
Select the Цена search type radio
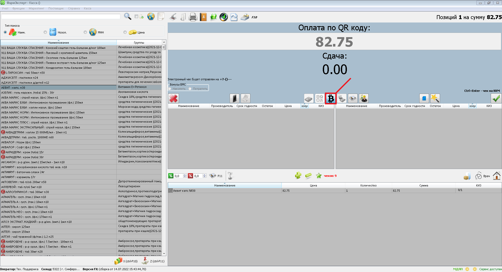(125, 32)
